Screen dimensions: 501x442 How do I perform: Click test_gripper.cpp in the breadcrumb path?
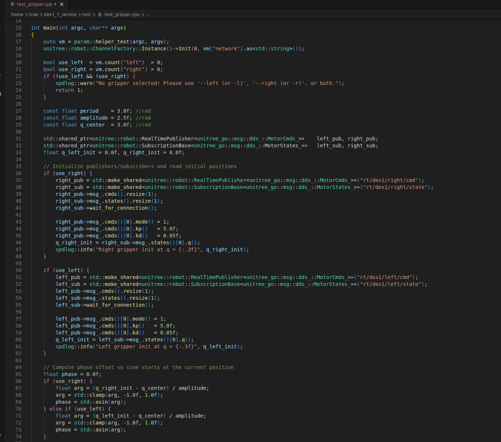point(122,15)
